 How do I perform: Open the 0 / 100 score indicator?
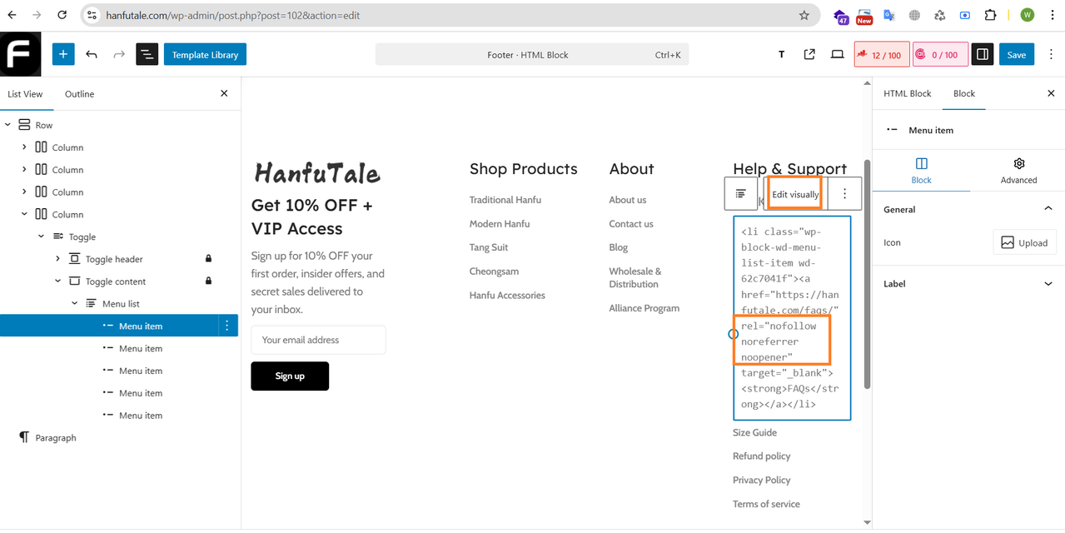click(940, 55)
